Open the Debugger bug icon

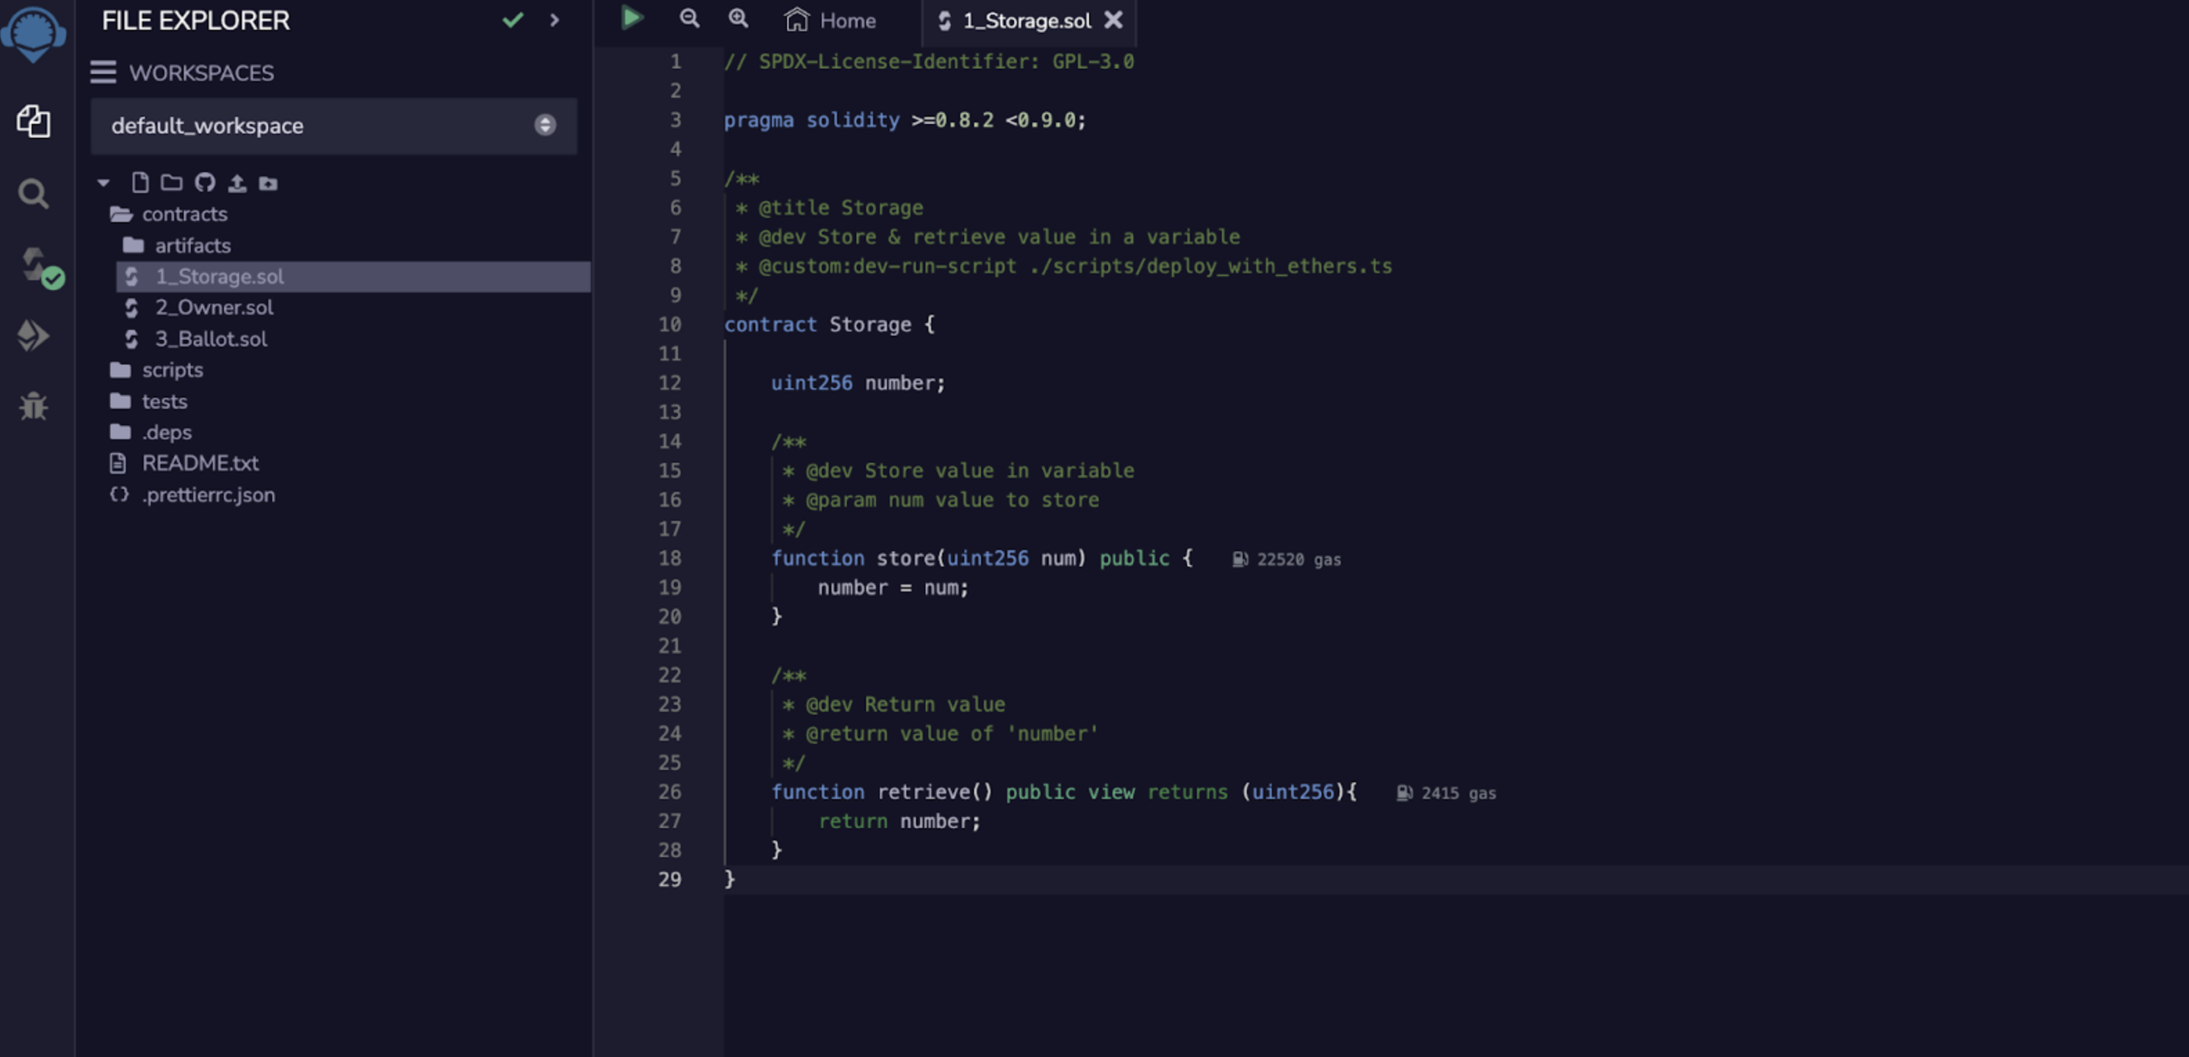click(33, 406)
